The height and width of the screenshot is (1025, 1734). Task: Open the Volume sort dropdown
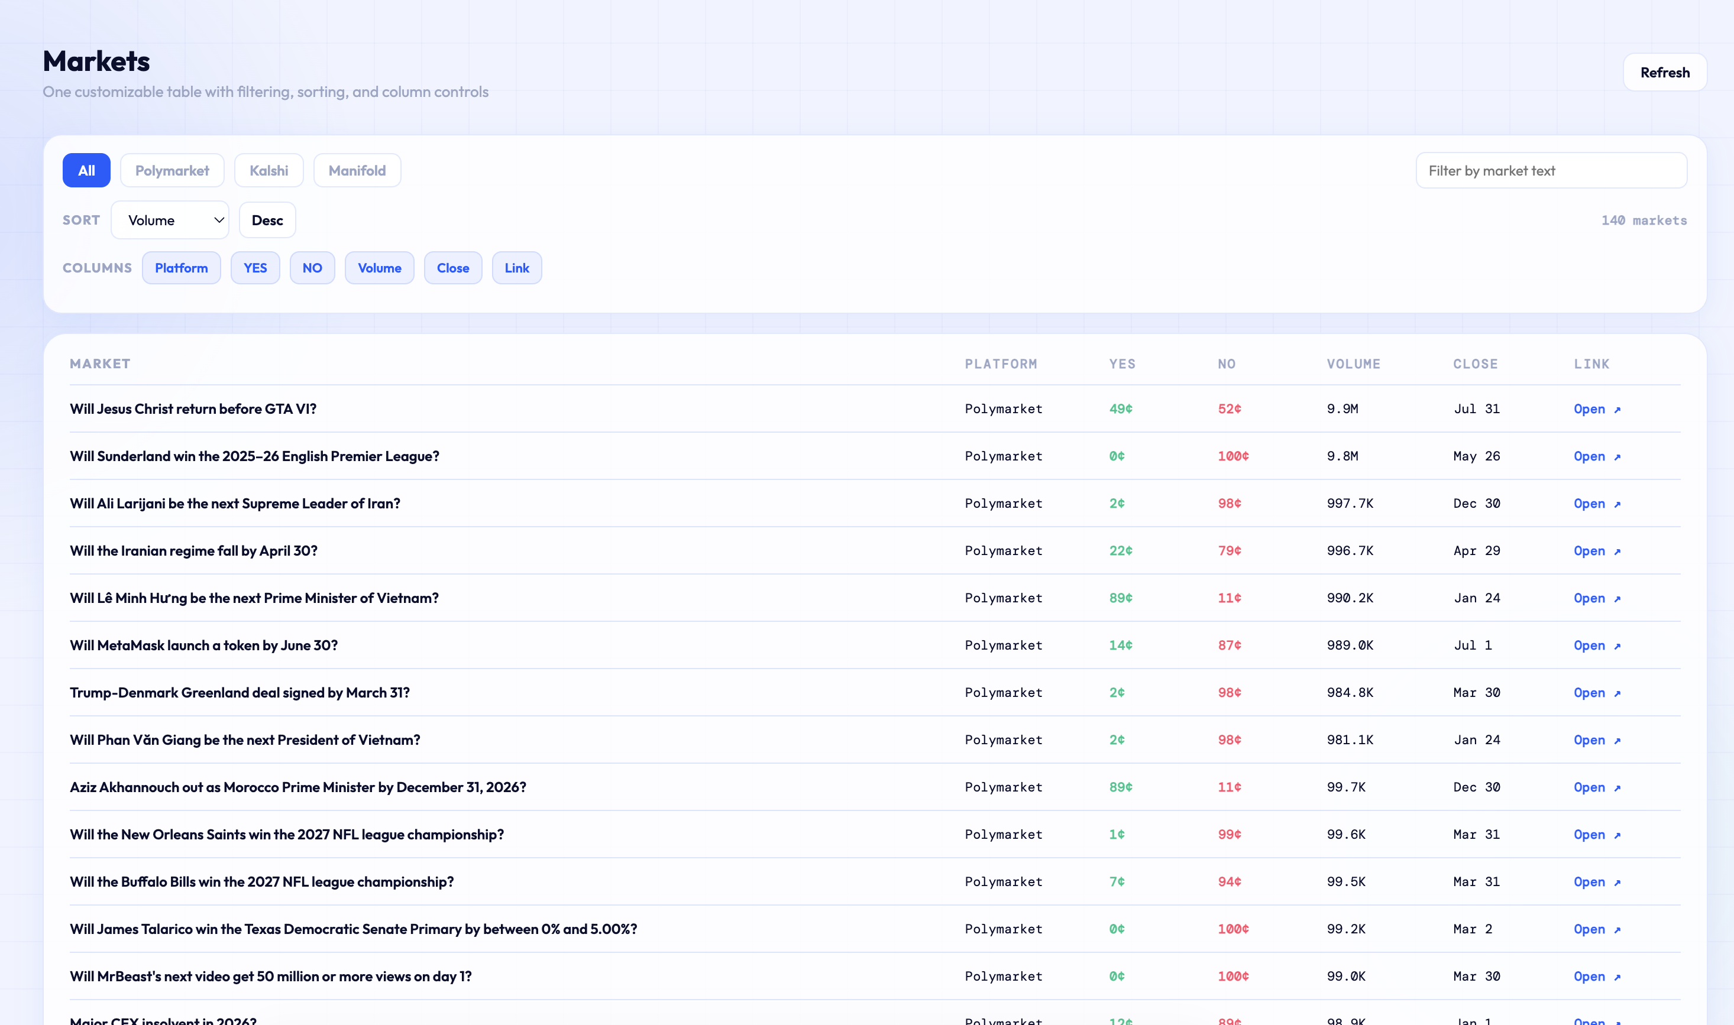[170, 220]
